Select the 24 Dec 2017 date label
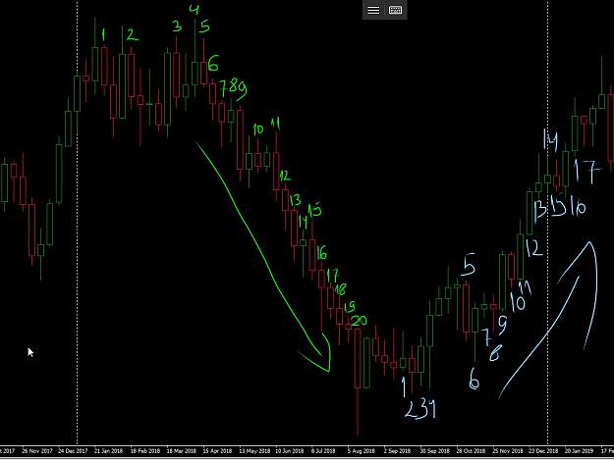The image size is (614, 460). click(x=73, y=451)
